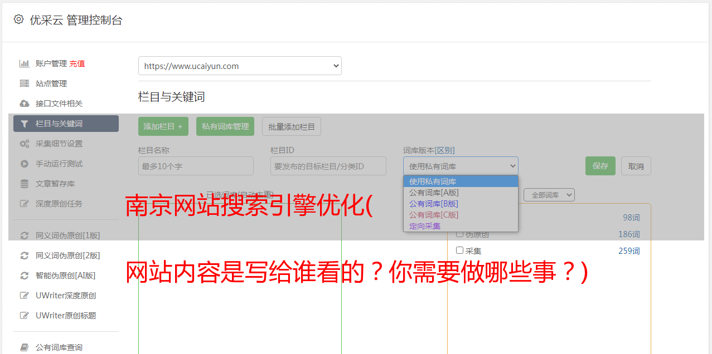Save with the 保存 button
Viewport: 712px width, 354px height.
click(x=600, y=166)
